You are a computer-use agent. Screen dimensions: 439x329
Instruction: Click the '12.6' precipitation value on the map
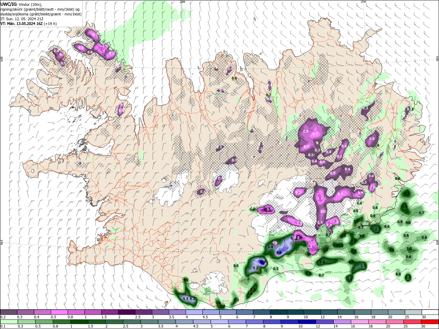[263, 261]
